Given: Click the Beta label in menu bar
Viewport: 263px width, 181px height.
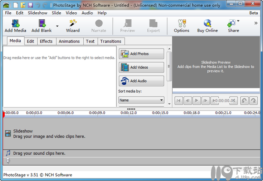Looking at the screenshot, I should (x=253, y=13).
